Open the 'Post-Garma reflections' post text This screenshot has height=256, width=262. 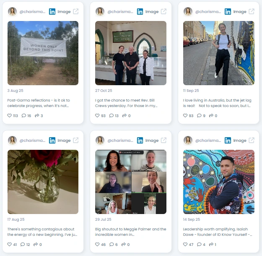[39, 103]
